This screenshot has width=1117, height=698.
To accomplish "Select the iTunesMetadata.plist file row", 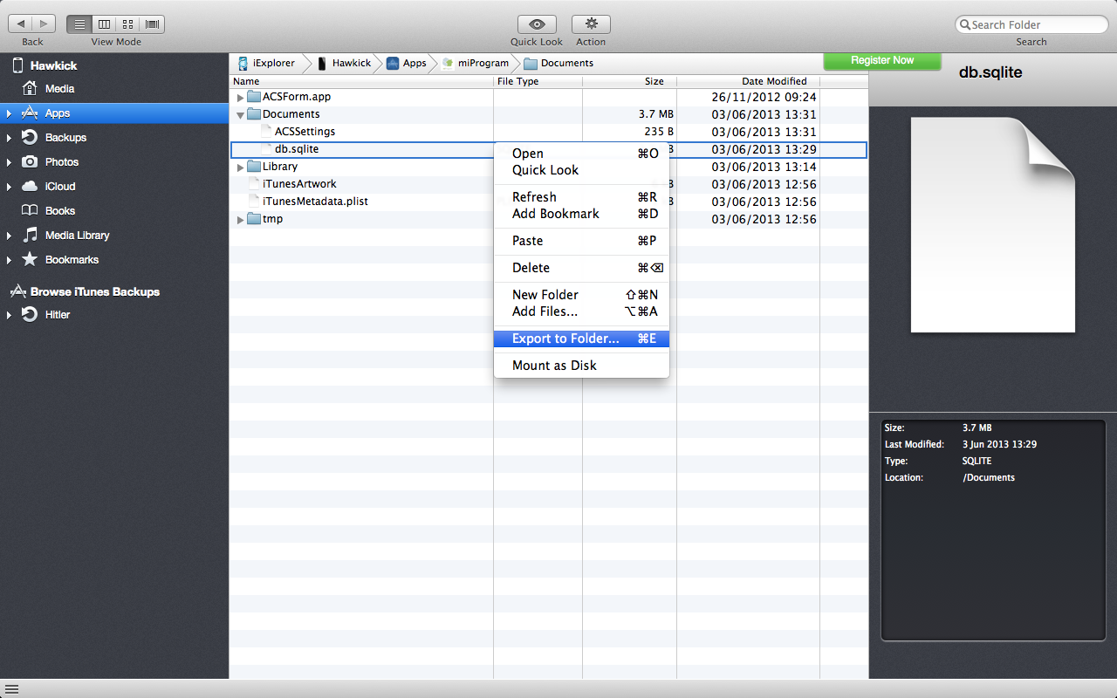I will pos(549,202).
